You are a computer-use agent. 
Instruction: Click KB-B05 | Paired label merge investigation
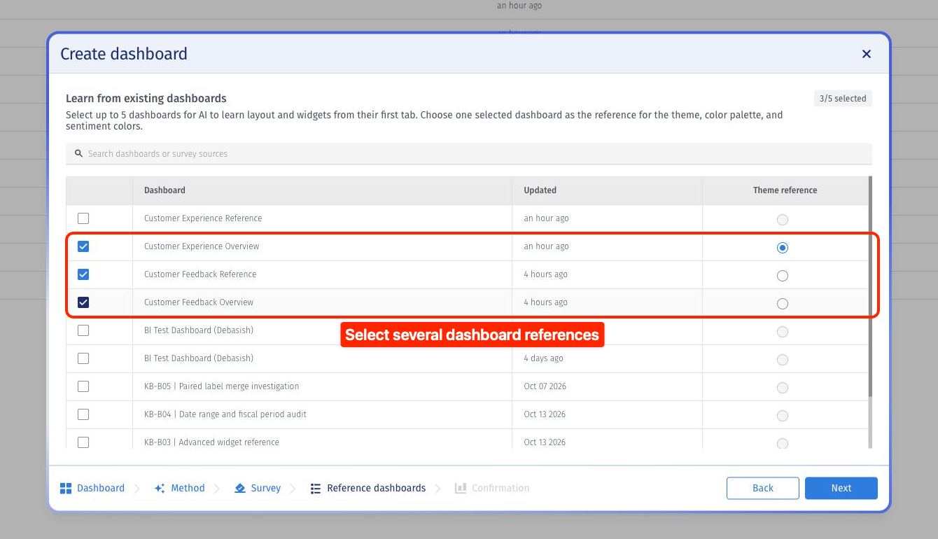(221, 386)
